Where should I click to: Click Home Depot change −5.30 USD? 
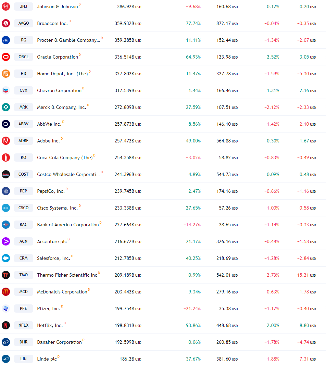tap(306, 74)
